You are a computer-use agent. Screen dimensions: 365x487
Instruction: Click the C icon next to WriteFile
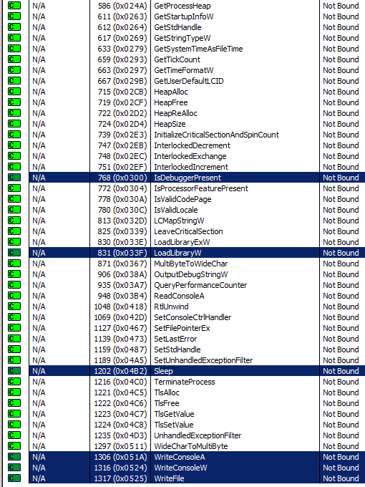(14, 478)
